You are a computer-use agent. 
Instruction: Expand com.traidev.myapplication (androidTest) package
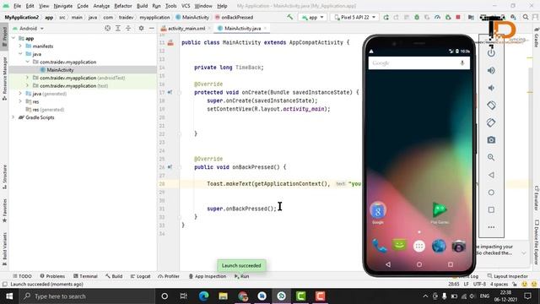[27, 78]
